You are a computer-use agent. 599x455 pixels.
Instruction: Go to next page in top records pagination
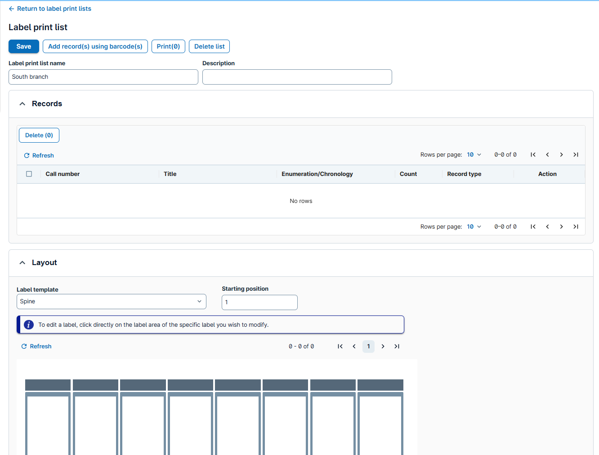(x=561, y=155)
